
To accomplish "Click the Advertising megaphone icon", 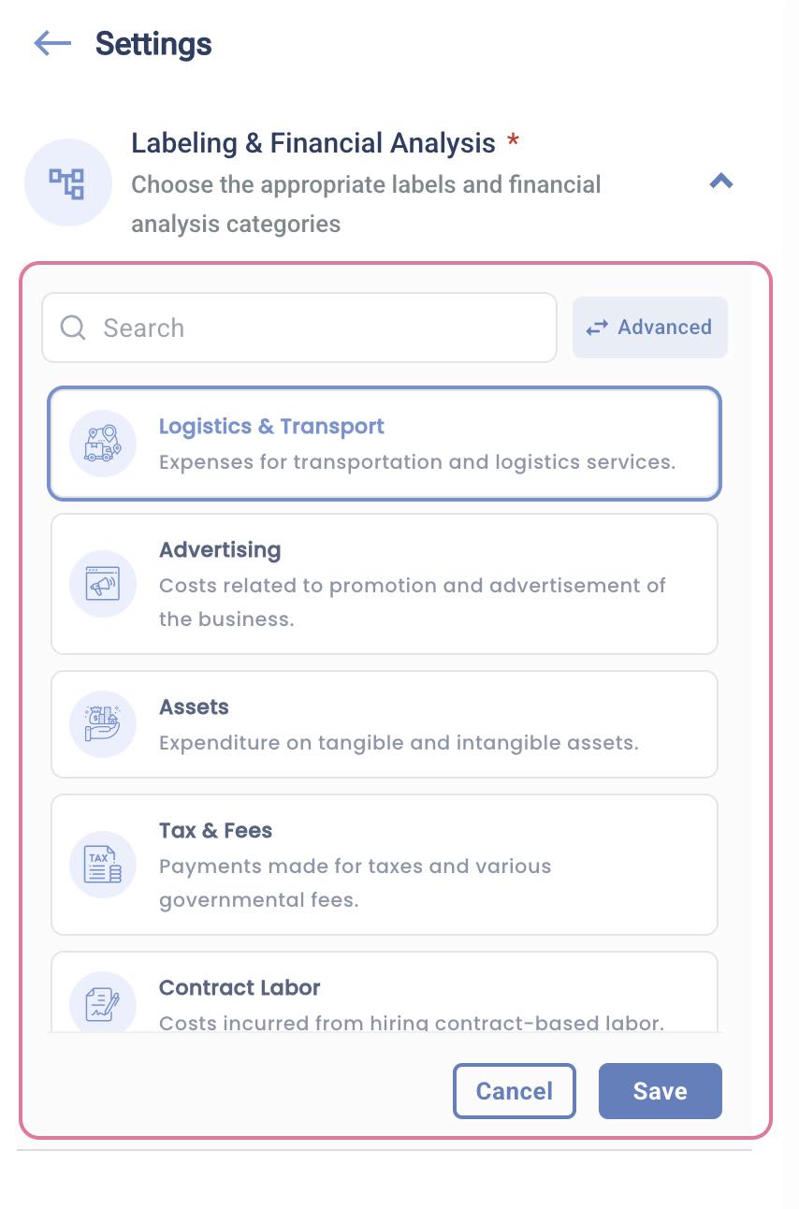I will (103, 584).
